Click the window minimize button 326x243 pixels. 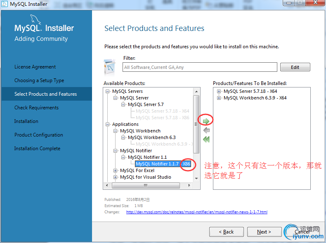(289, 2)
